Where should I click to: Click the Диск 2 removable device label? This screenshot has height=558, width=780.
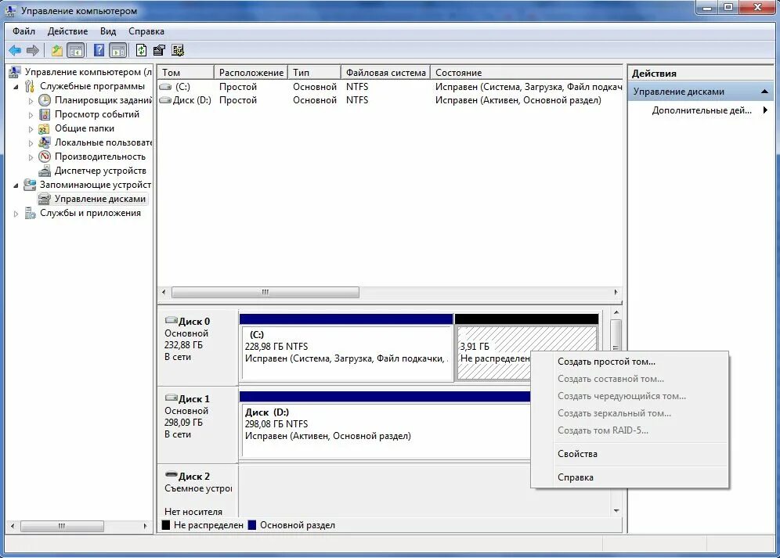point(198,491)
